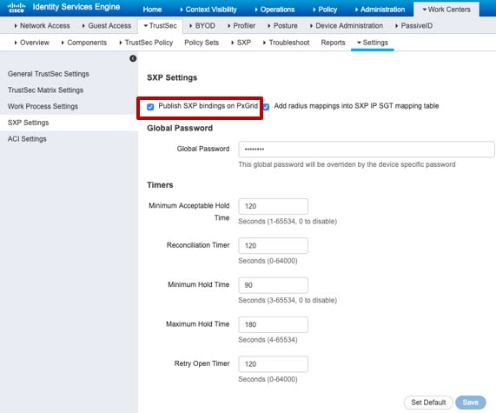This screenshot has height=413, width=496.
Task: Click the Reconciliation Timer input field
Action: point(273,245)
